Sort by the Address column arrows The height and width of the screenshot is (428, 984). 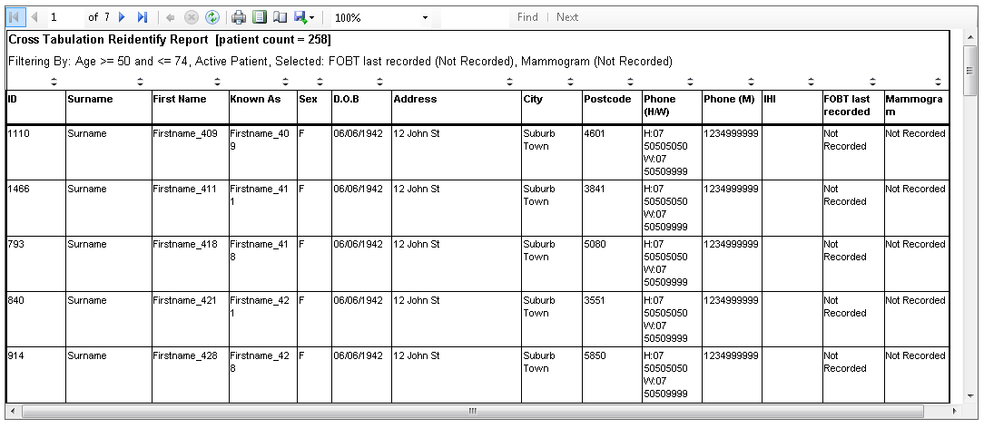click(x=509, y=82)
